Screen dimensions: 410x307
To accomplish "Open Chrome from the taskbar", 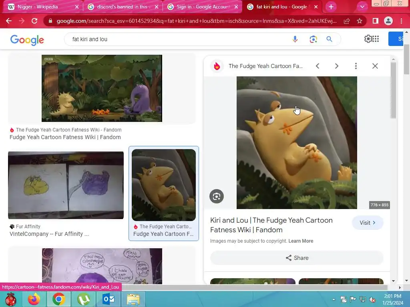I will tap(58, 299).
